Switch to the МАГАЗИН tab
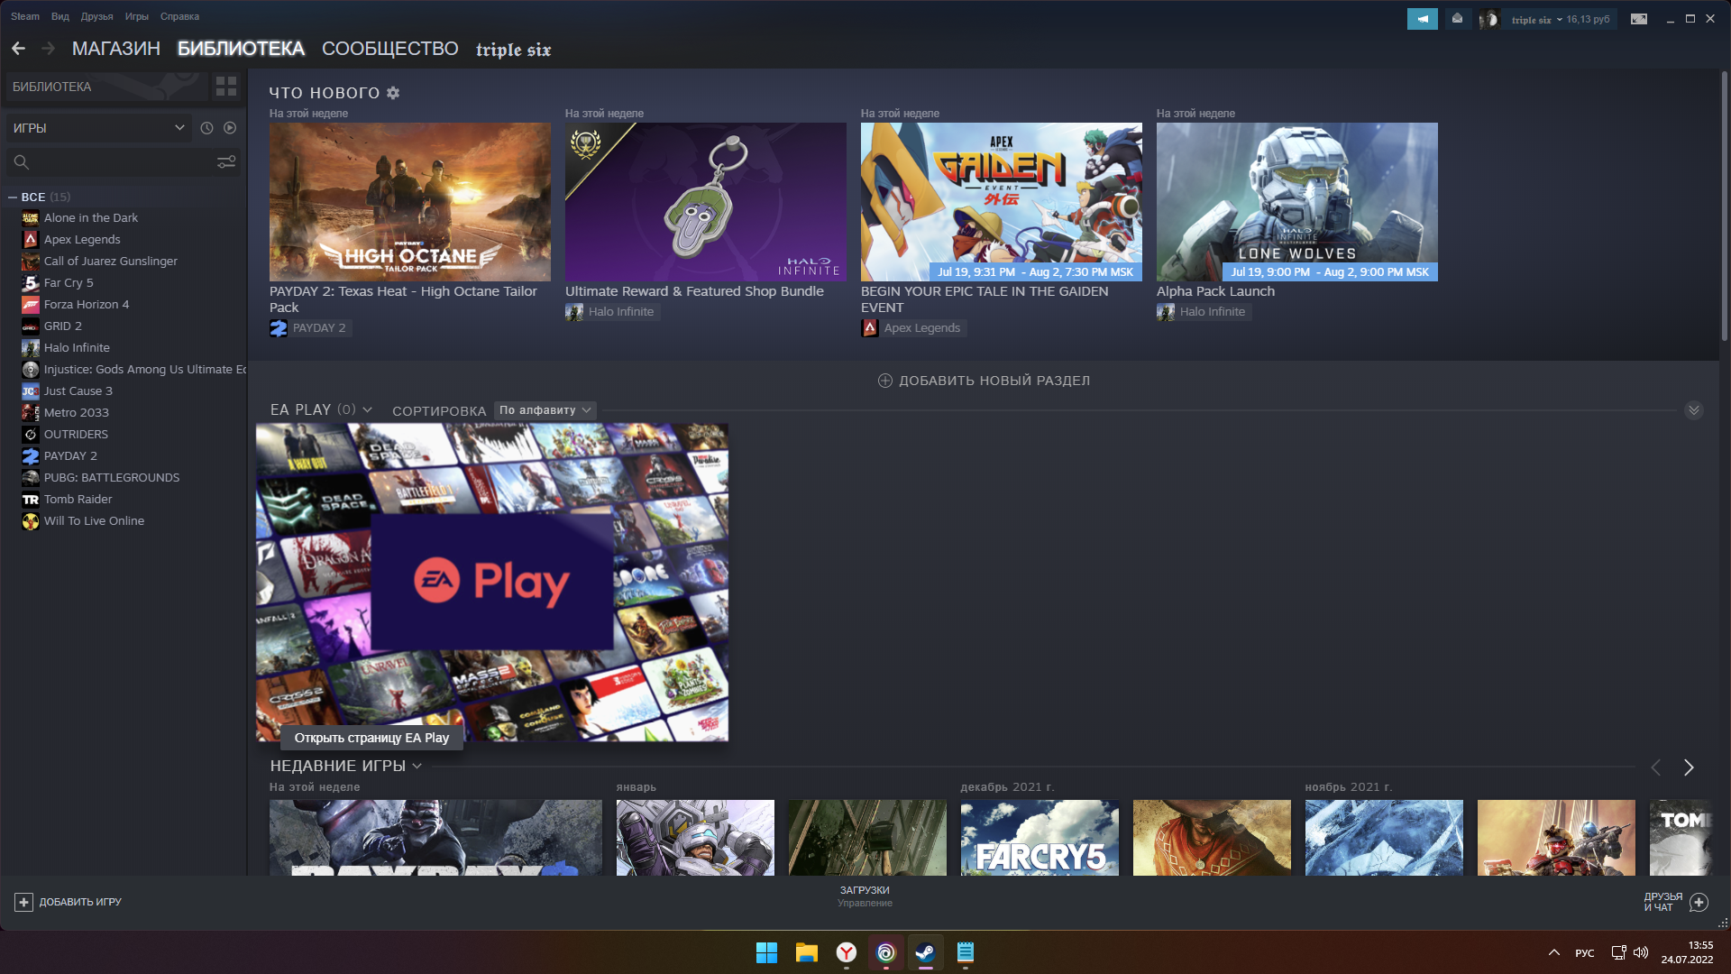The height and width of the screenshot is (974, 1731). click(116, 49)
